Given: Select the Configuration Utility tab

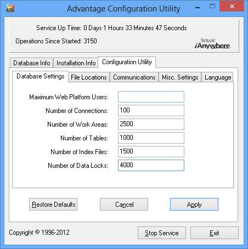Looking at the screenshot, I should (x=127, y=62).
